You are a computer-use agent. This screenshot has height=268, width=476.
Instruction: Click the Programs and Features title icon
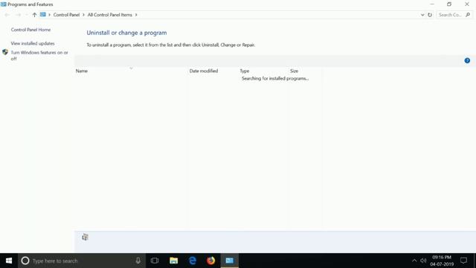pyautogui.click(x=3, y=4)
